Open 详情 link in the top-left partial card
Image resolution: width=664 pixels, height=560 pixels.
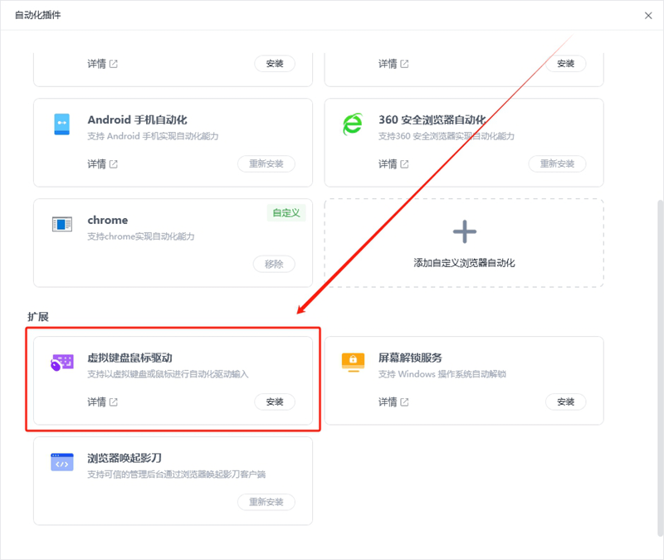coord(102,64)
